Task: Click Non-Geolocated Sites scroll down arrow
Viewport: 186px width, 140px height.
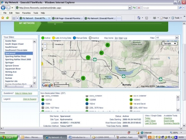Action: tap(178, 110)
